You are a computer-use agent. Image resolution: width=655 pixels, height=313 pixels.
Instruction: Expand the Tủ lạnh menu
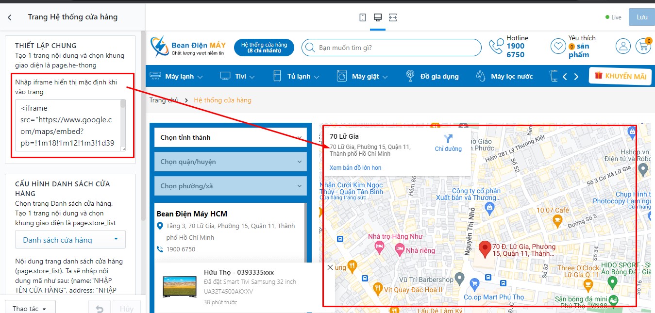pos(296,76)
